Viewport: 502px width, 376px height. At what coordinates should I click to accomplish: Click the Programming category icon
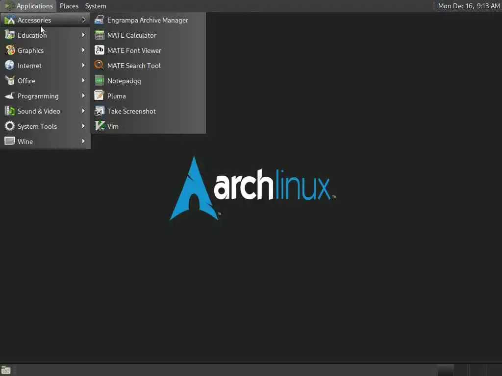(x=10, y=95)
